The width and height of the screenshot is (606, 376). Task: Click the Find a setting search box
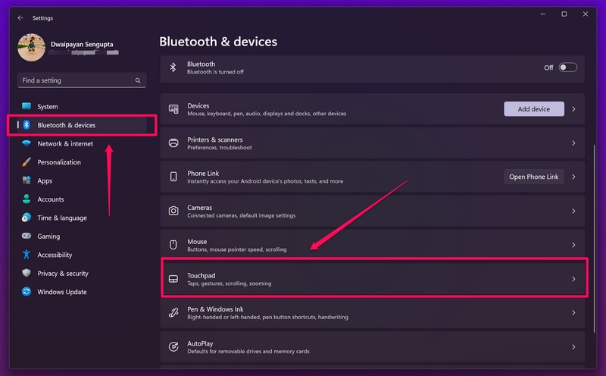tap(76, 80)
